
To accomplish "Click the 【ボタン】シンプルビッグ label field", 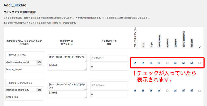I will tap(25, 83).
